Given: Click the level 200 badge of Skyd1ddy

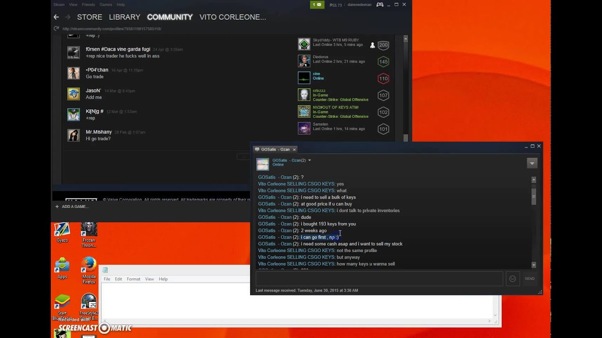Looking at the screenshot, I should 383,45.
